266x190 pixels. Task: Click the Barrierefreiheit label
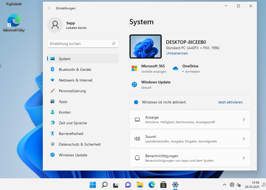71,134
